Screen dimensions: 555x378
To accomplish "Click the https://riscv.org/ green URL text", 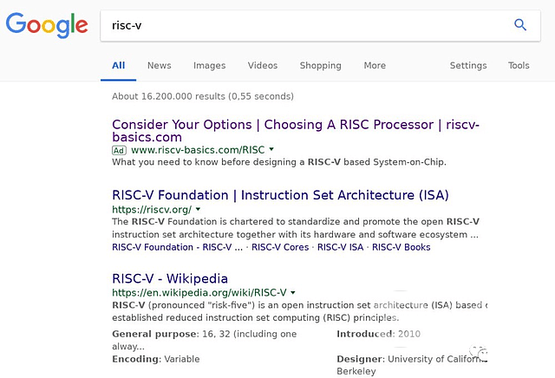I will pos(152,210).
